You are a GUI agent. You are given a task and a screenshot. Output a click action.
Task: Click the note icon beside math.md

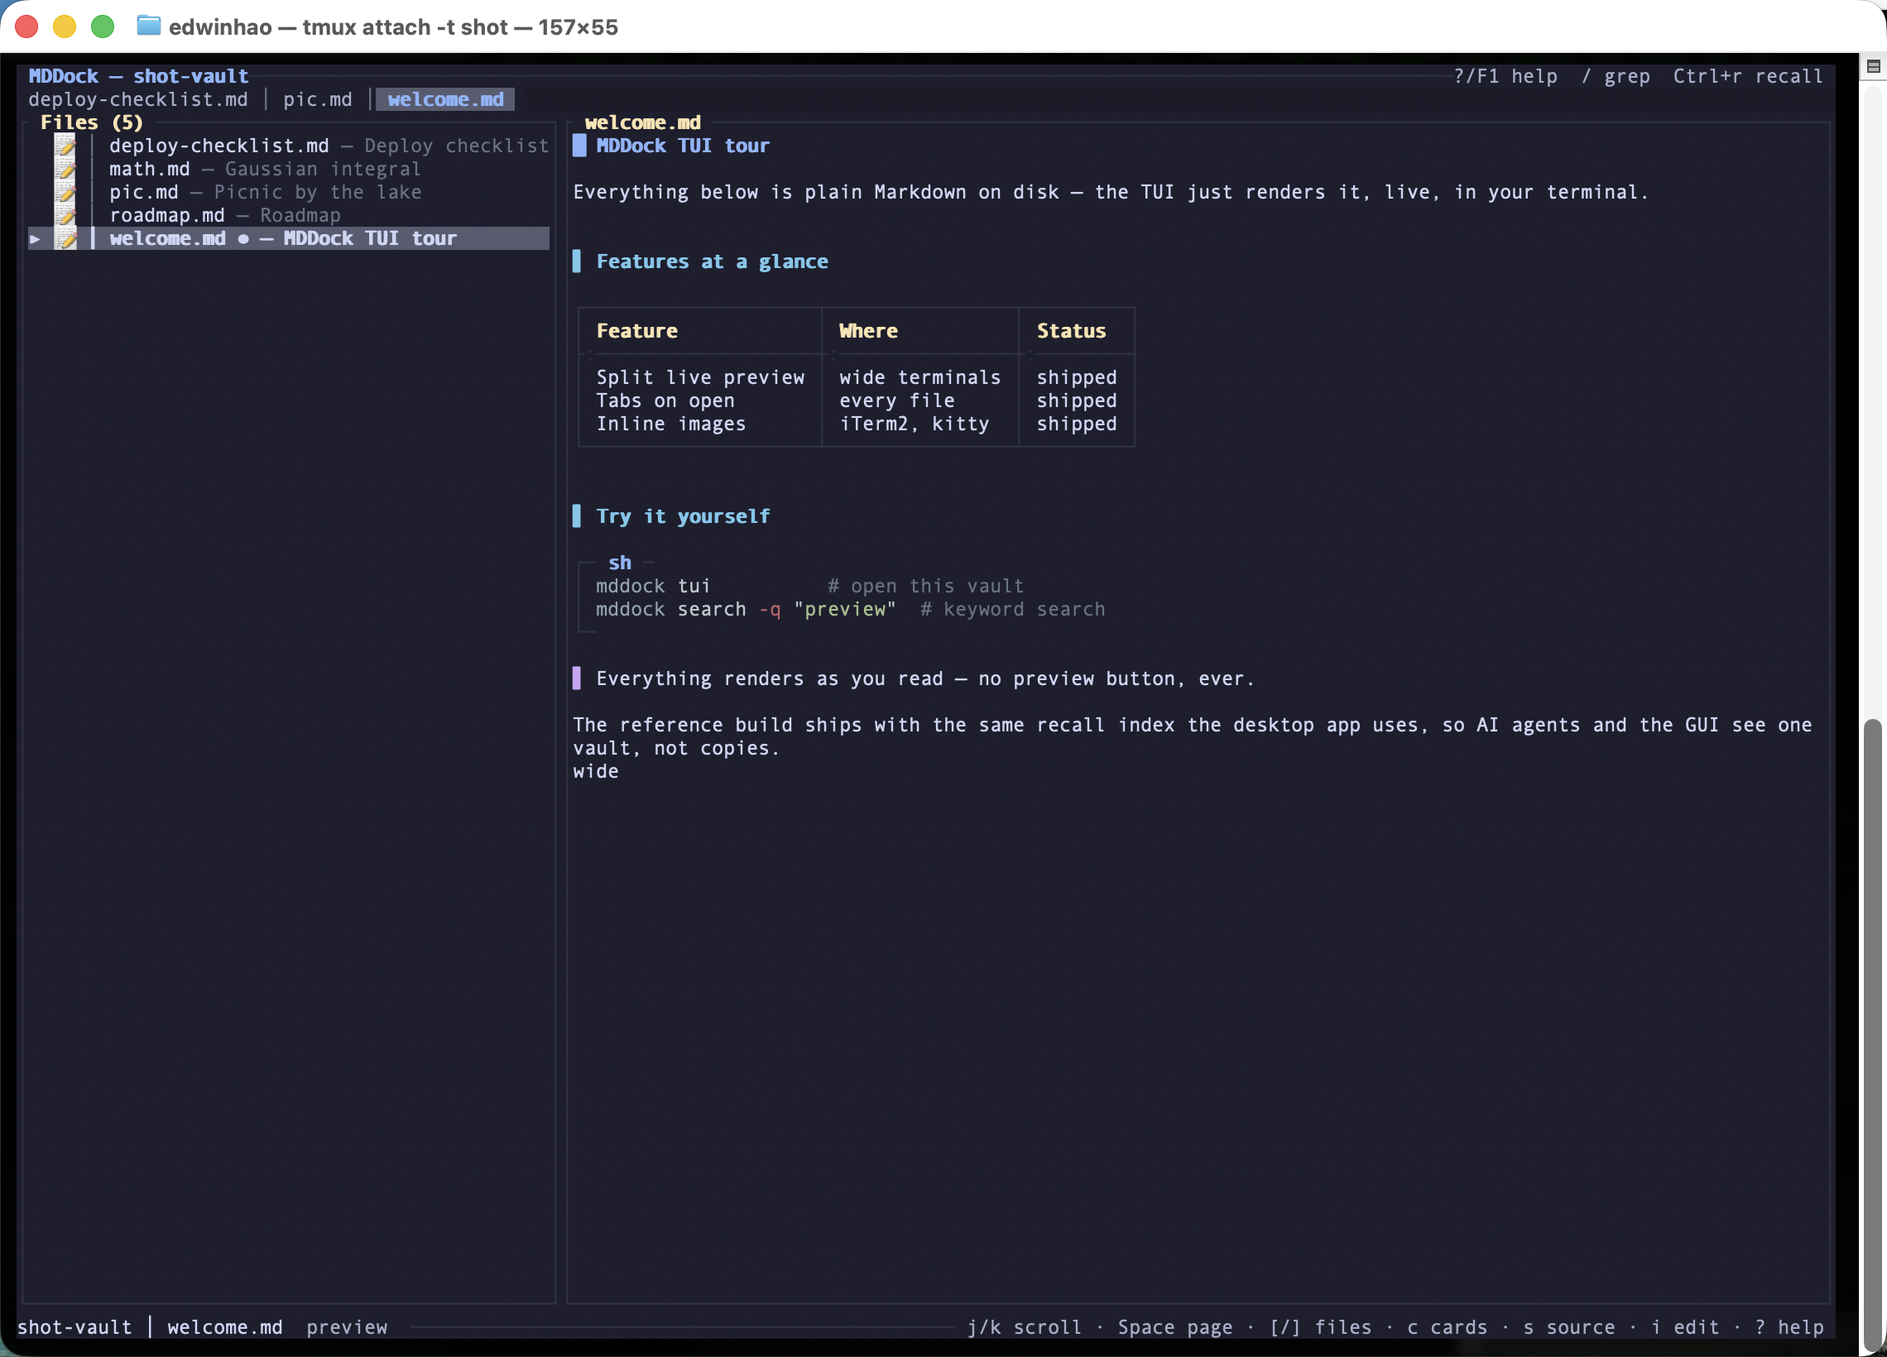65,169
